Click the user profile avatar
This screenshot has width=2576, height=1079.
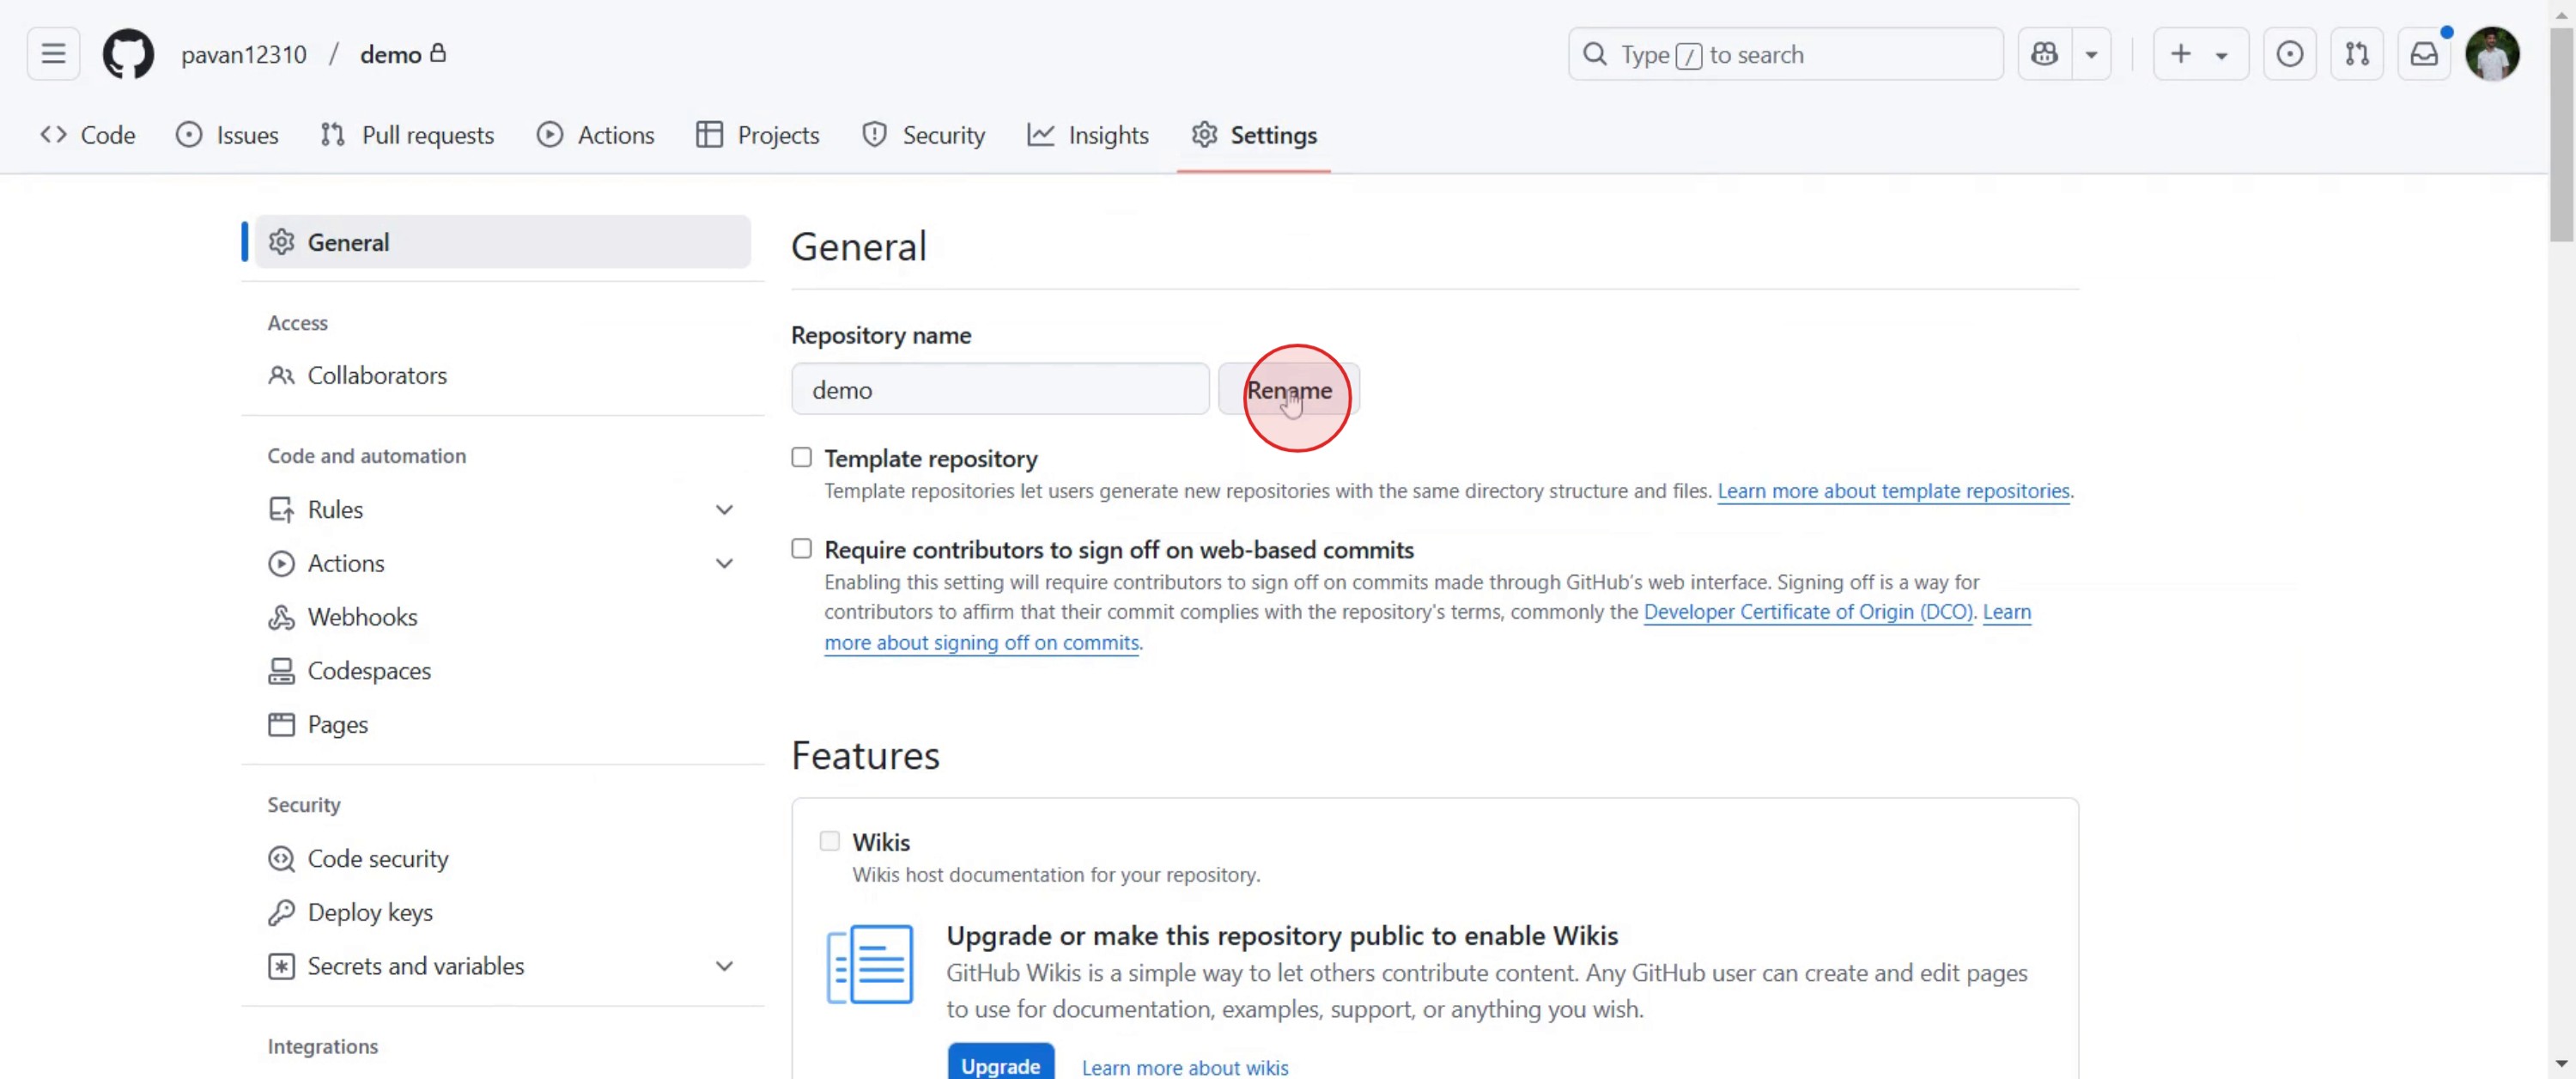[2491, 54]
